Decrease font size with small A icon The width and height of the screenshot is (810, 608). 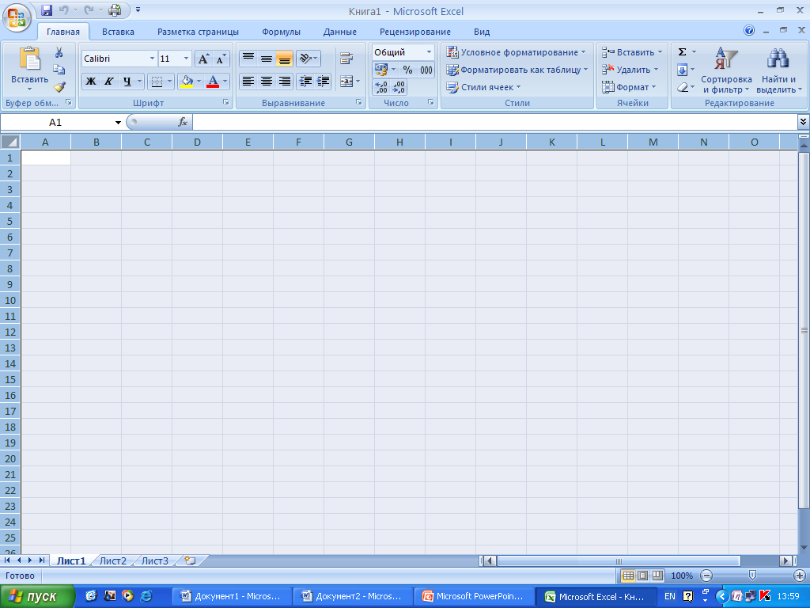pyautogui.click(x=221, y=59)
